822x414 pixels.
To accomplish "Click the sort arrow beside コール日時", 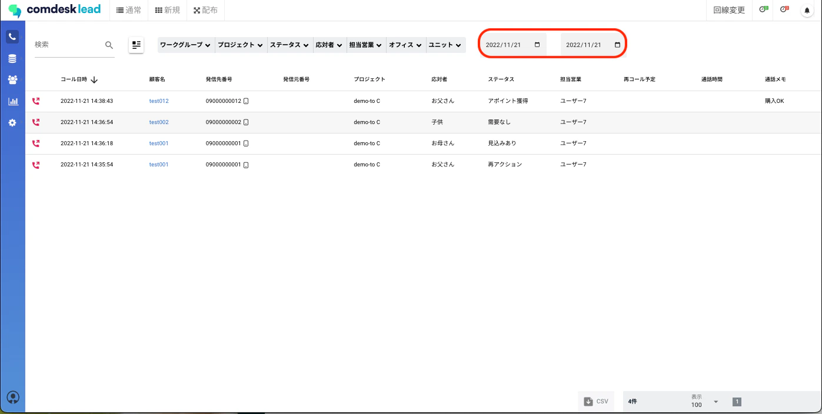I will click(94, 79).
